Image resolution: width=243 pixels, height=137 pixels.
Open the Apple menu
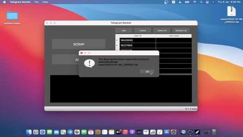click(x=5, y=2)
